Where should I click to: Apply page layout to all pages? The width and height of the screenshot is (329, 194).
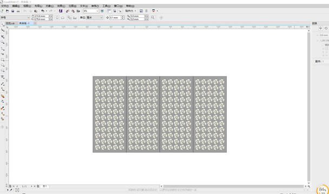click(x=69, y=18)
